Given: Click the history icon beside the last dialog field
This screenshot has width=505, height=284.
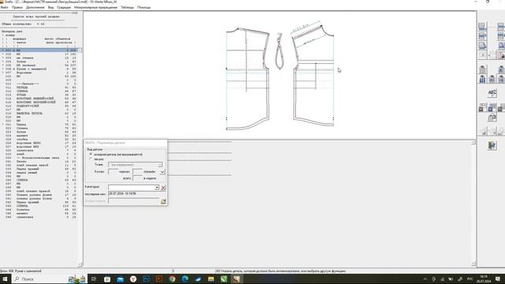Looking at the screenshot, I should coord(163,201).
